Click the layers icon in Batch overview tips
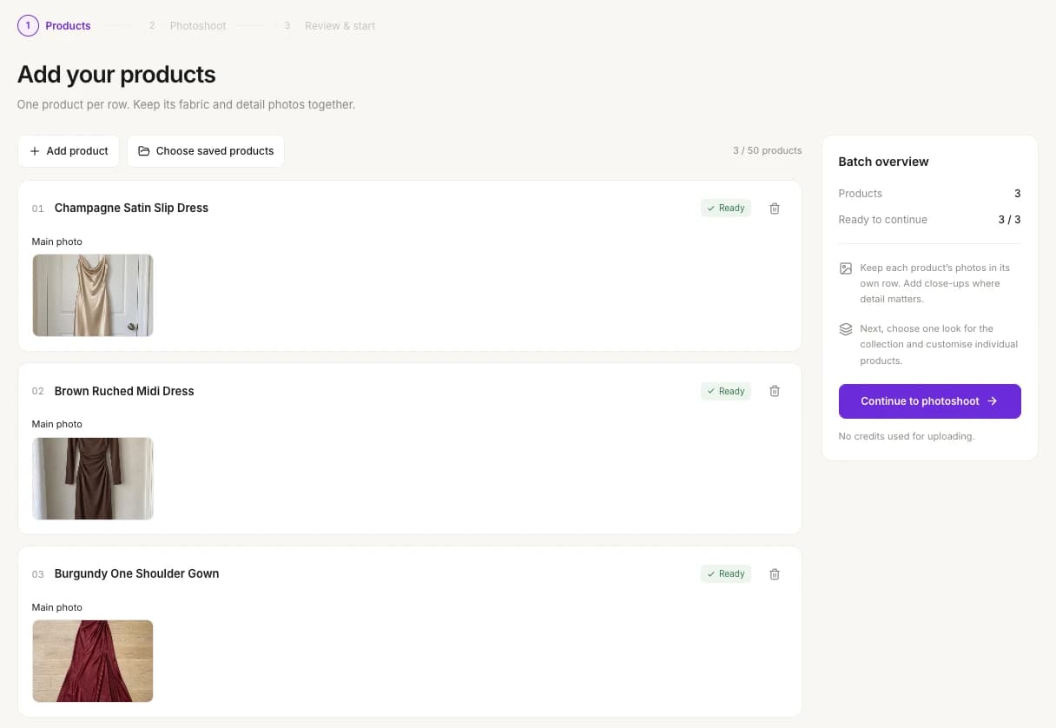This screenshot has width=1056, height=728. click(x=846, y=329)
